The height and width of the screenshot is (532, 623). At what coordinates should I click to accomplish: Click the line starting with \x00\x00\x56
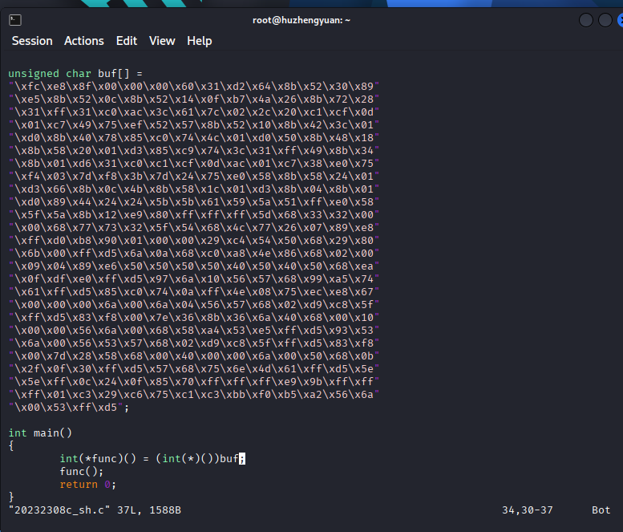coord(194,331)
